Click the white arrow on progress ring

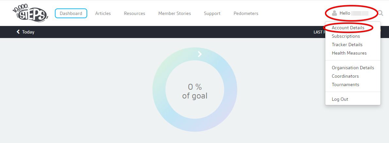click(200, 54)
